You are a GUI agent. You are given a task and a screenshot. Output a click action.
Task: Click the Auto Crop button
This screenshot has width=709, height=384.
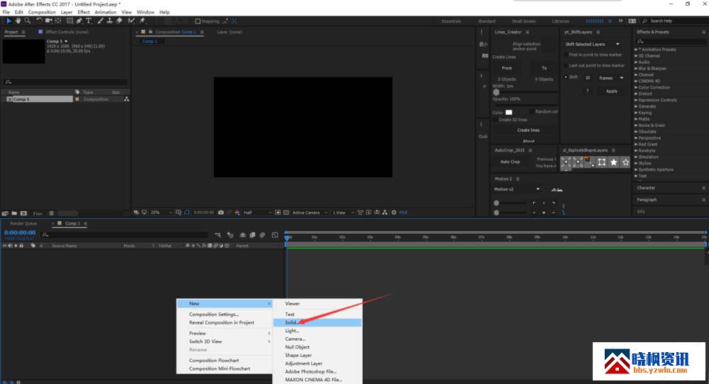pyautogui.click(x=510, y=162)
